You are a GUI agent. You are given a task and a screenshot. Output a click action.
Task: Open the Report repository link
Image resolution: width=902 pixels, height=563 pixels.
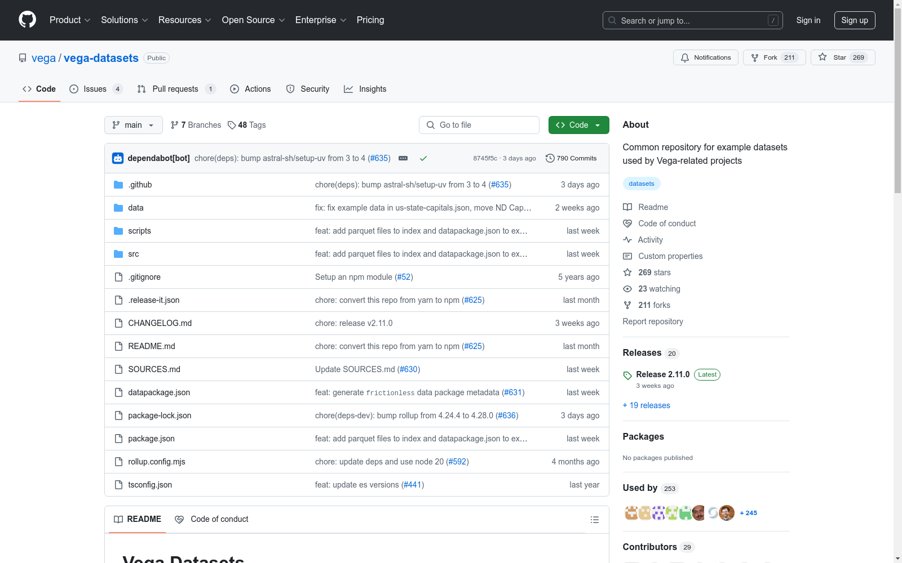tap(653, 321)
